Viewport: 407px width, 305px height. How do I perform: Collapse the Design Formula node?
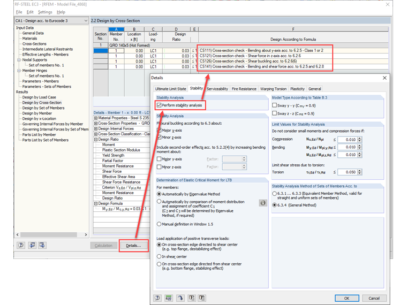pos(96,203)
